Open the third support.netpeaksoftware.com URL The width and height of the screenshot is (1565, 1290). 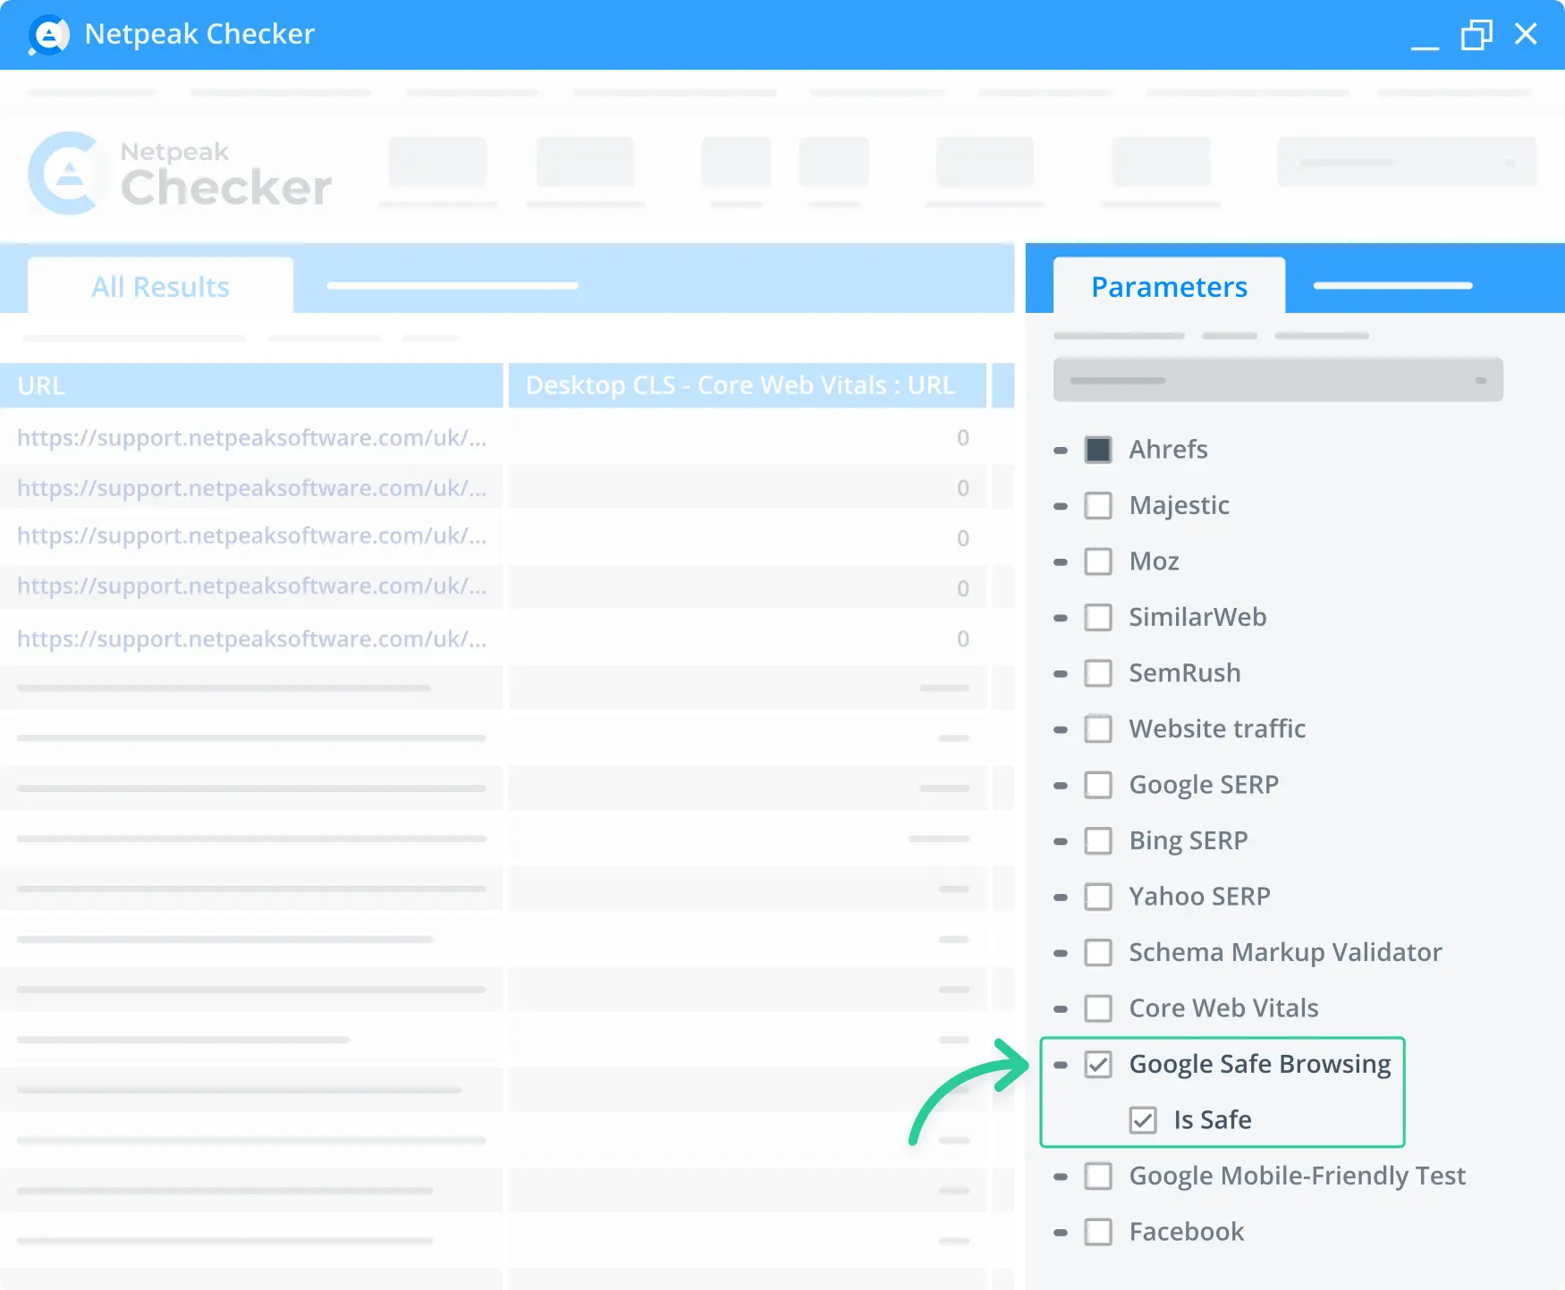[x=251, y=535]
